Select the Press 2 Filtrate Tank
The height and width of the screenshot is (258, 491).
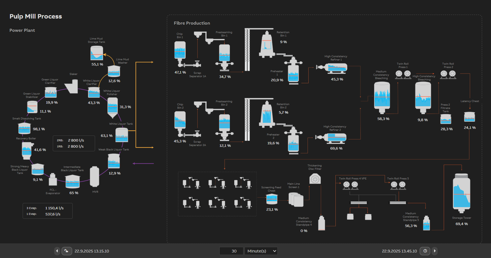point(446,119)
